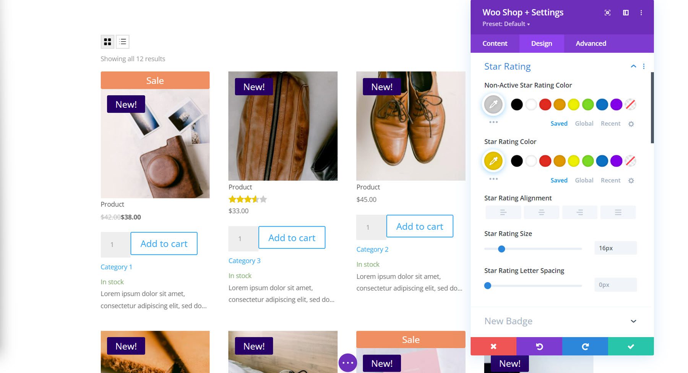Open the settings panel options kebab menu
688x373 pixels.
(641, 12)
